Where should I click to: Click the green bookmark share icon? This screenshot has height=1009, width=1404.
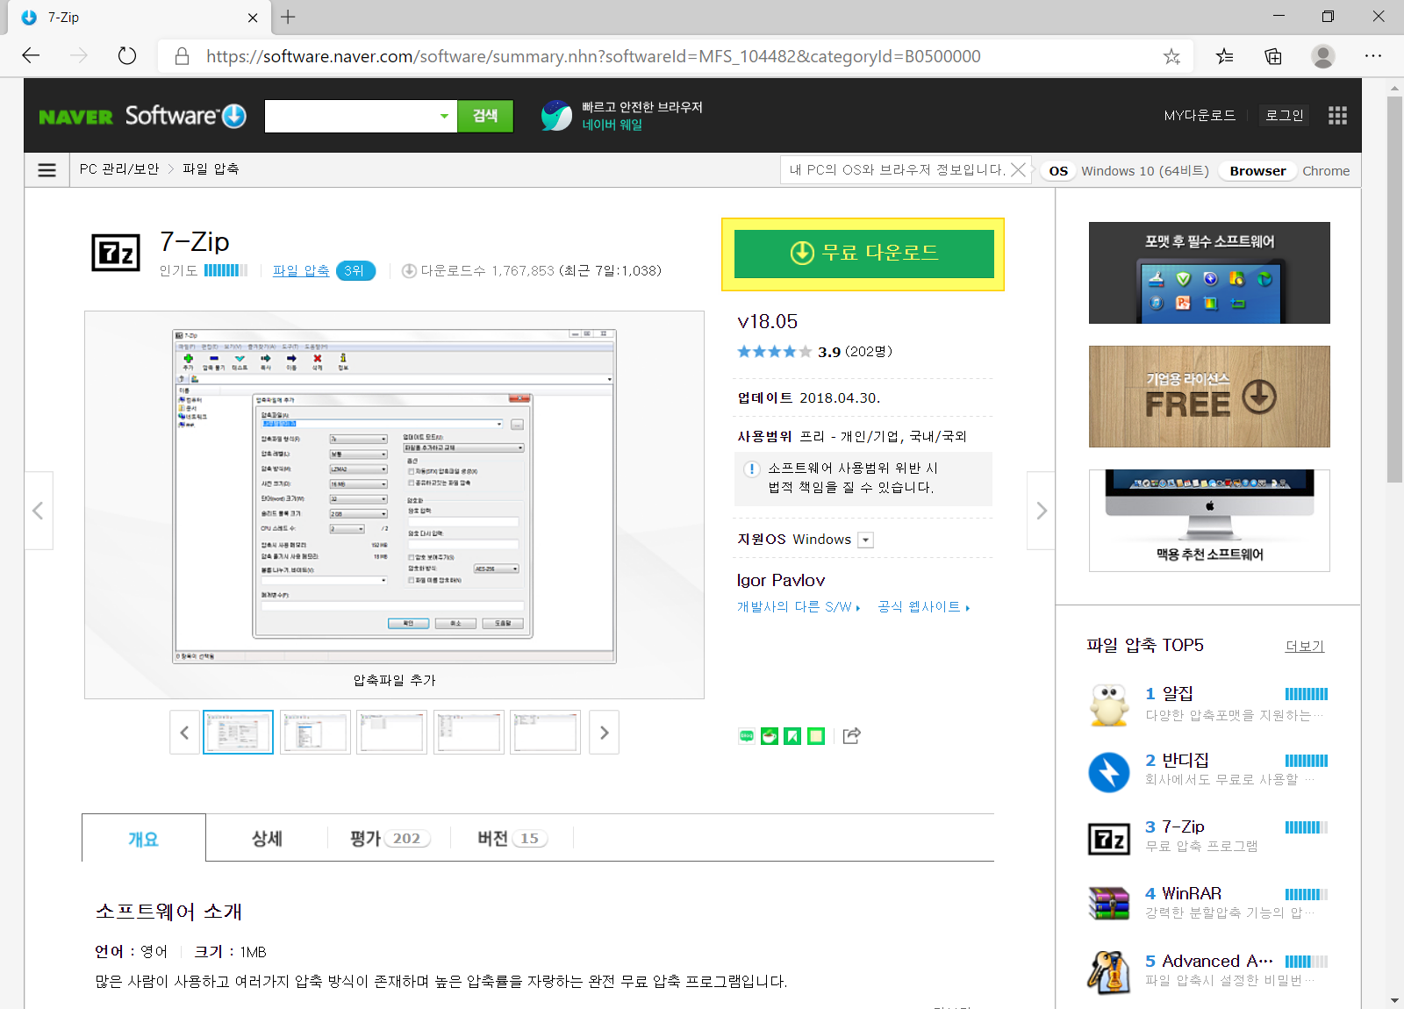pyautogui.click(x=792, y=736)
